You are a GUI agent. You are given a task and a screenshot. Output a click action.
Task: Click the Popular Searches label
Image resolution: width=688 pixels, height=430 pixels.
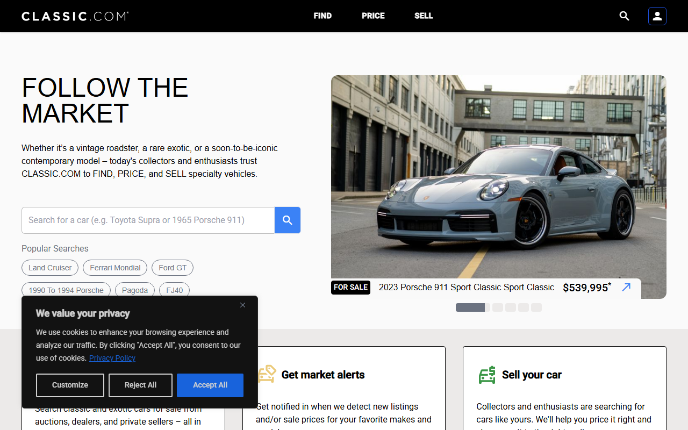click(x=55, y=249)
